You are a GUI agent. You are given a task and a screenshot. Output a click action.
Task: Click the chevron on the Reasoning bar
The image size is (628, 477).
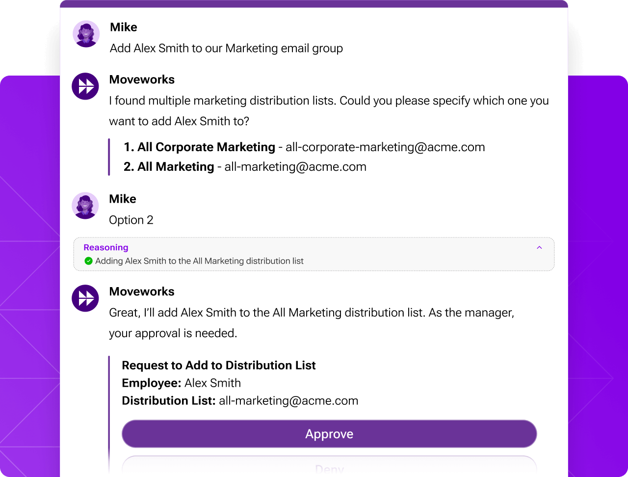[539, 247]
